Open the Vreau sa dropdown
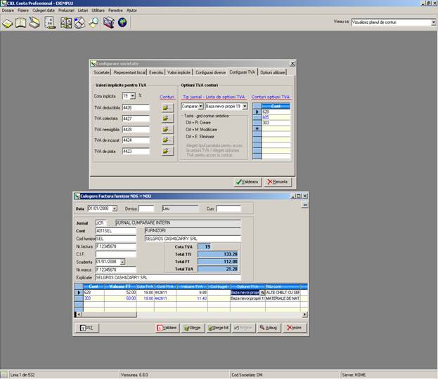The width and height of the screenshot is (438, 379). tap(433, 22)
